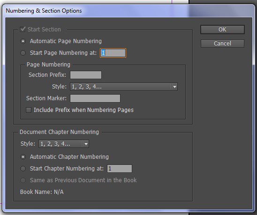
Task: Choose Start Page Numbering at option
Action: 23,53
